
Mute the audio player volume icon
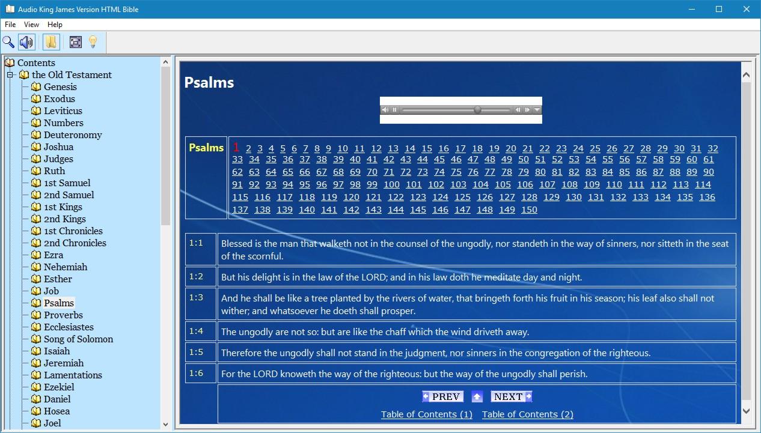(385, 110)
